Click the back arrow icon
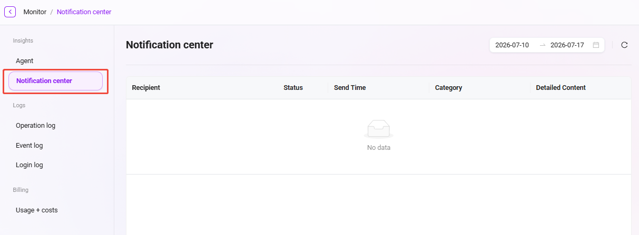Image resolution: width=639 pixels, height=235 pixels. point(10,12)
